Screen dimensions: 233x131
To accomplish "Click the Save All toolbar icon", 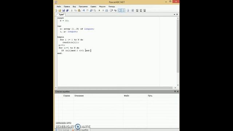I will click(x=67, y=11).
